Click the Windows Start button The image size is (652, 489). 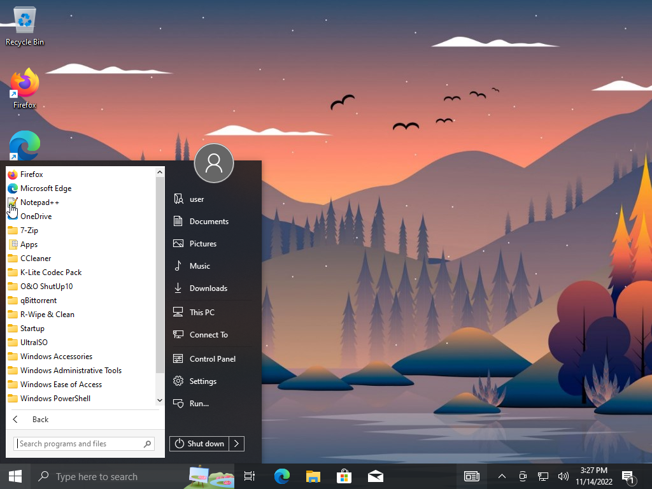(15, 476)
